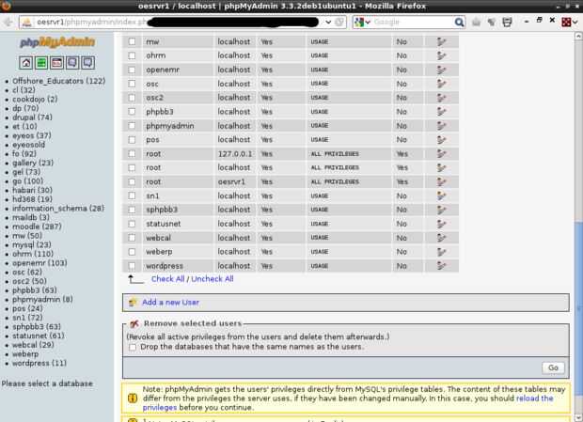Edit privileges icon for user sn1
The width and height of the screenshot is (583, 422).
441,195
